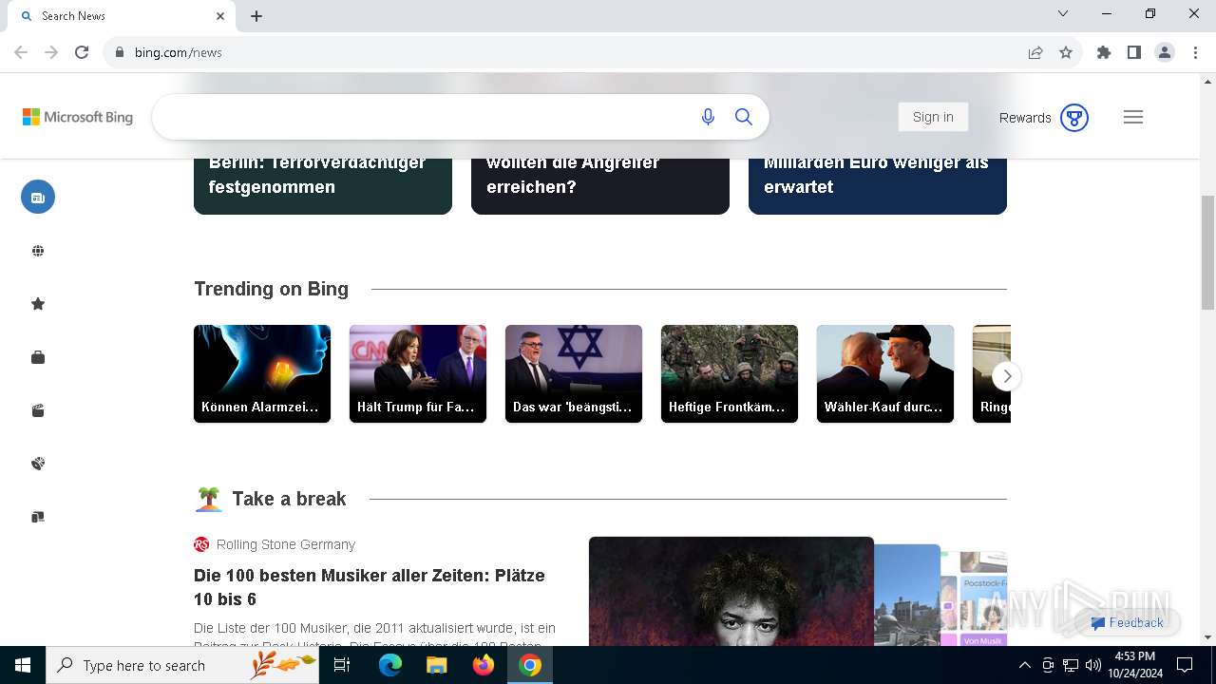
Task: Launch Firefox from taskbar
Action: tap(484, 665)
